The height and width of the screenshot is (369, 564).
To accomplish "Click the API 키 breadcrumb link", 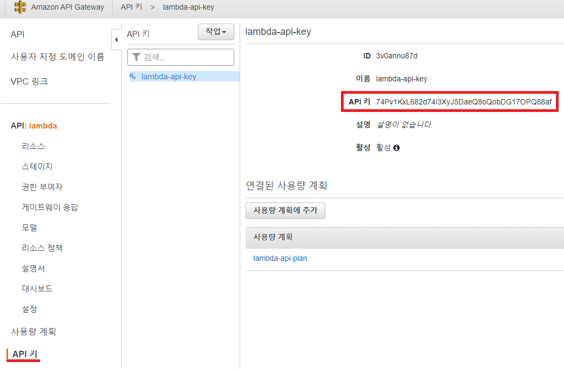I will click(131, 7).
